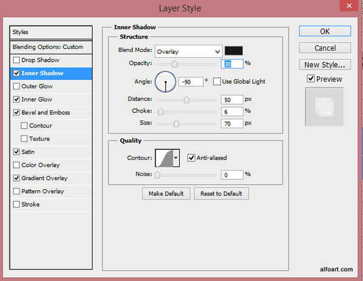Enable the Drop Shadow checkbox
The width and height of the screenshot is (363, 281).
(x=16, y=60)
